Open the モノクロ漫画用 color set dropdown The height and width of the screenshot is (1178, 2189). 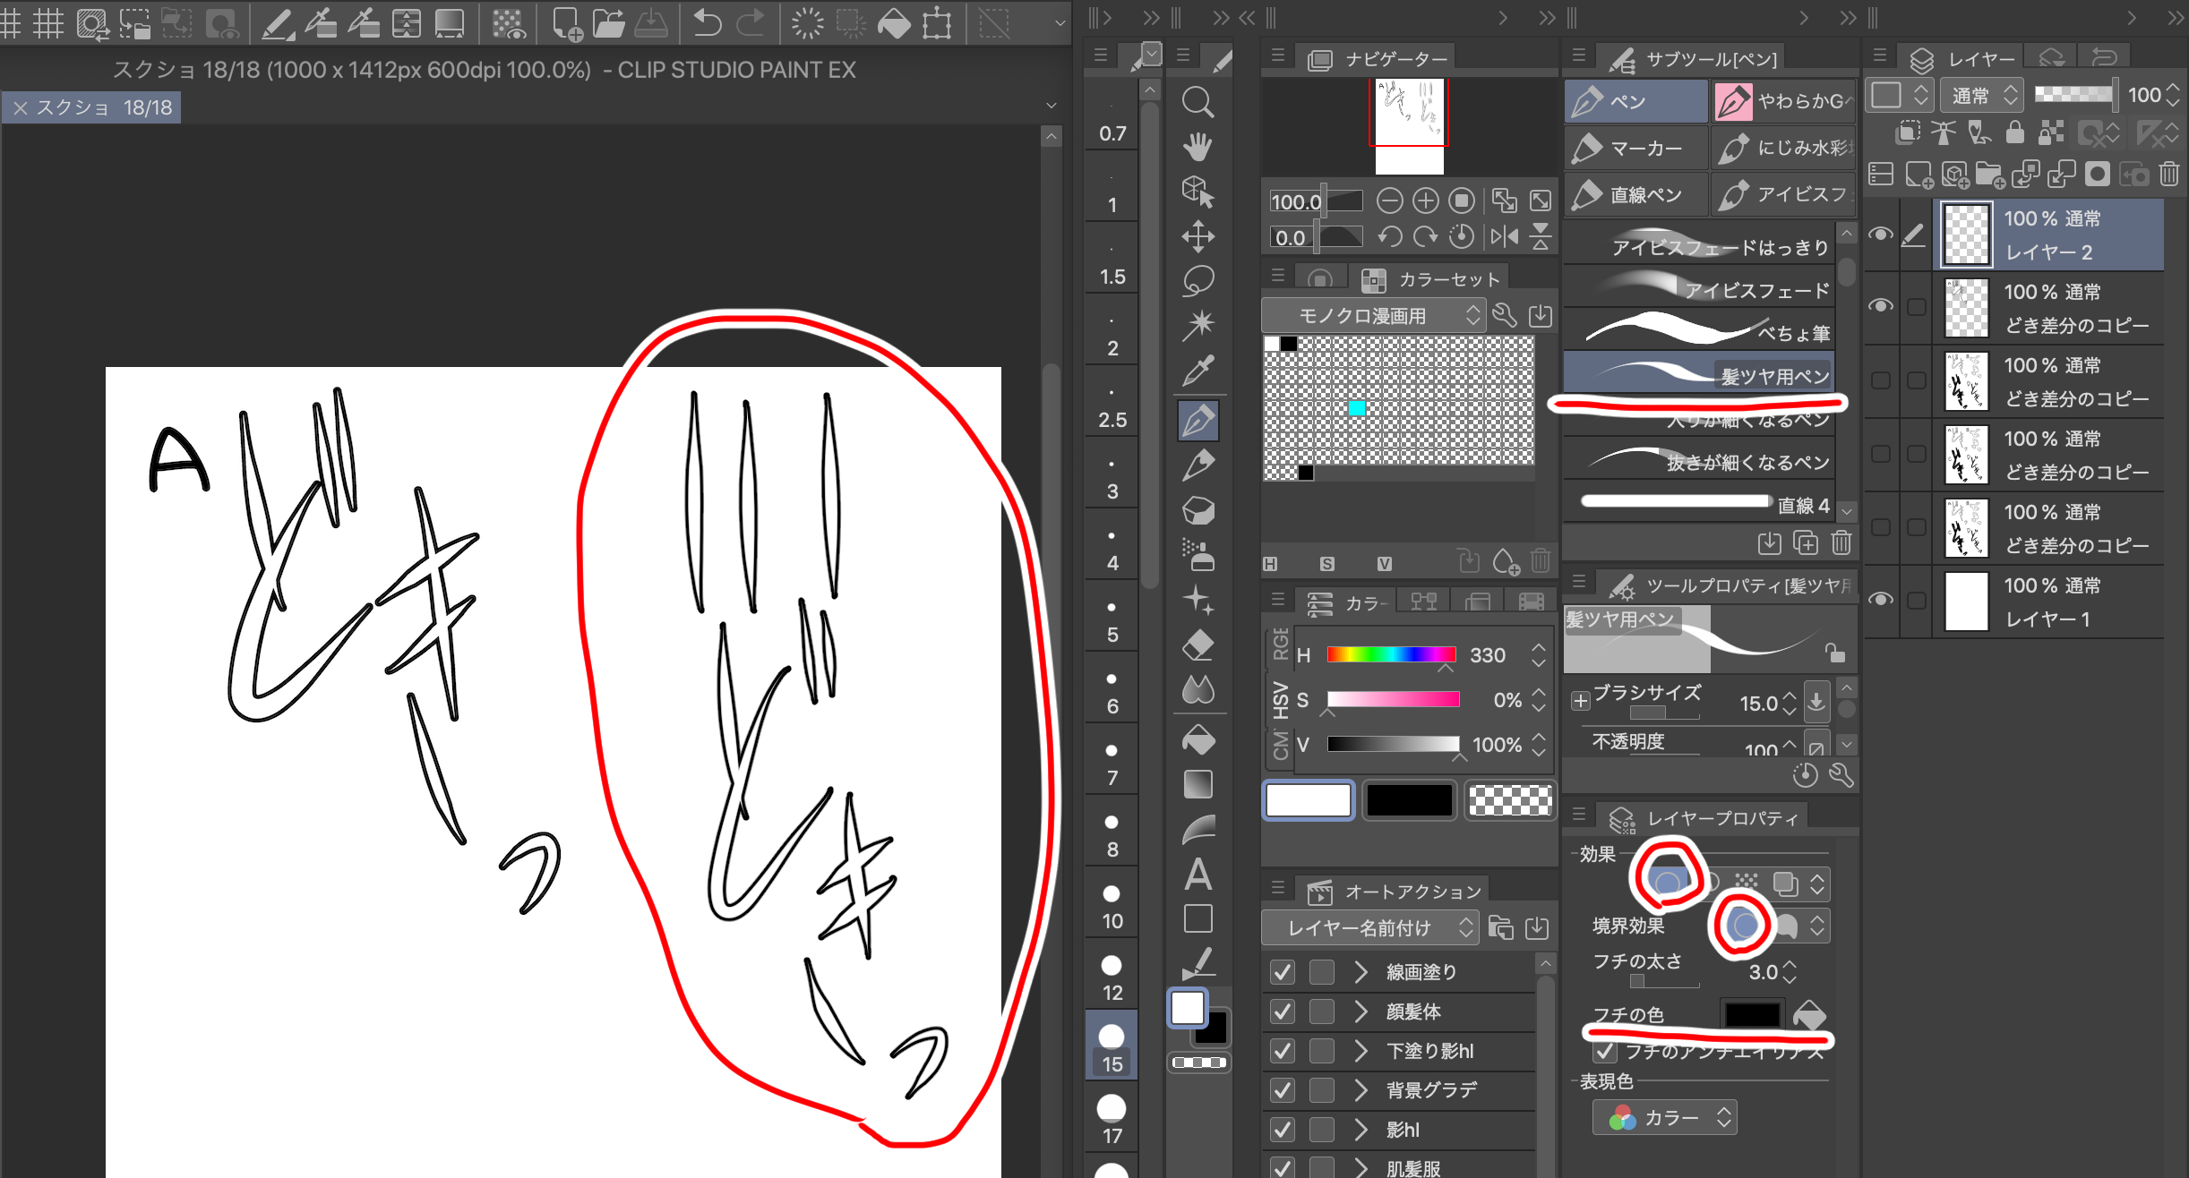coord(1372,316)
